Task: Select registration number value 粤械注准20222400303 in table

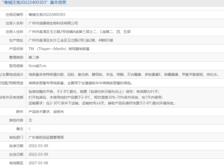Action: [47, 15]
